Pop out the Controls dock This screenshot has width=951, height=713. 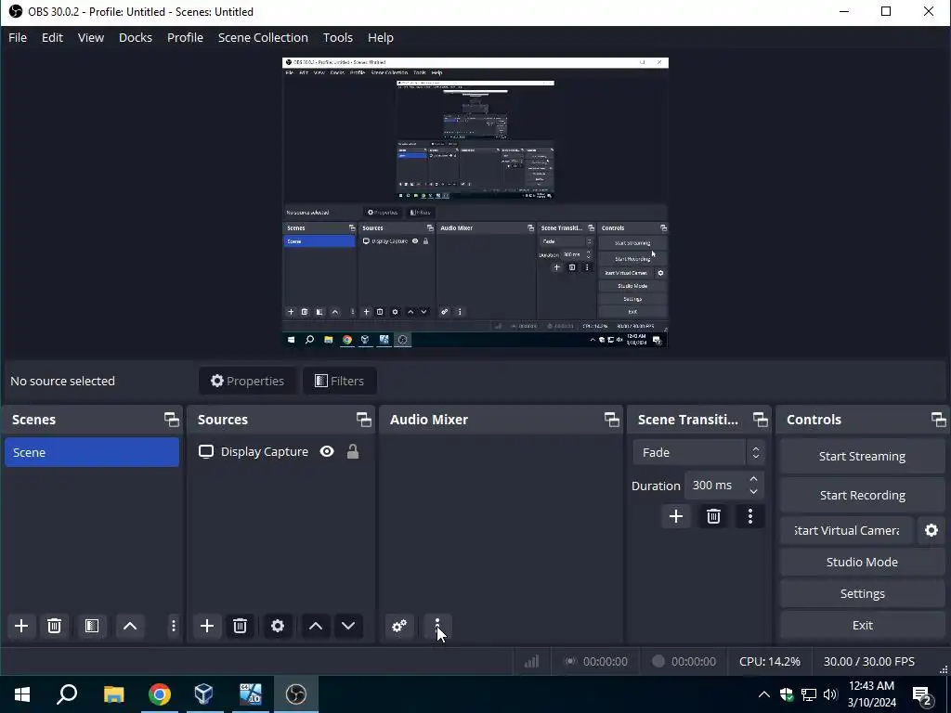point(939,420)
